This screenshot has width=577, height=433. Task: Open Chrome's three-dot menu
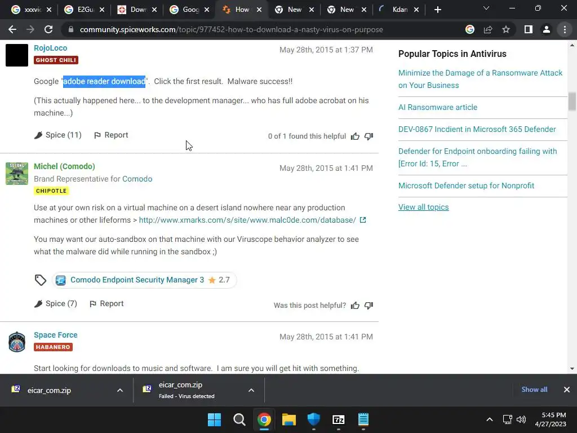(x=565, y=29)
